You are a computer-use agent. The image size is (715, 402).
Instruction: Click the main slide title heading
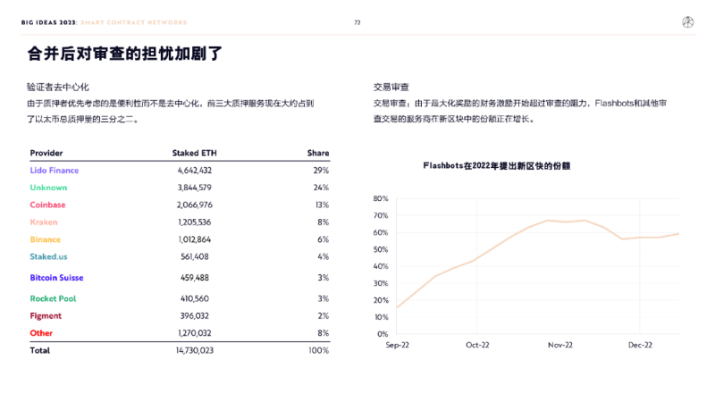(x=124, y=54)
